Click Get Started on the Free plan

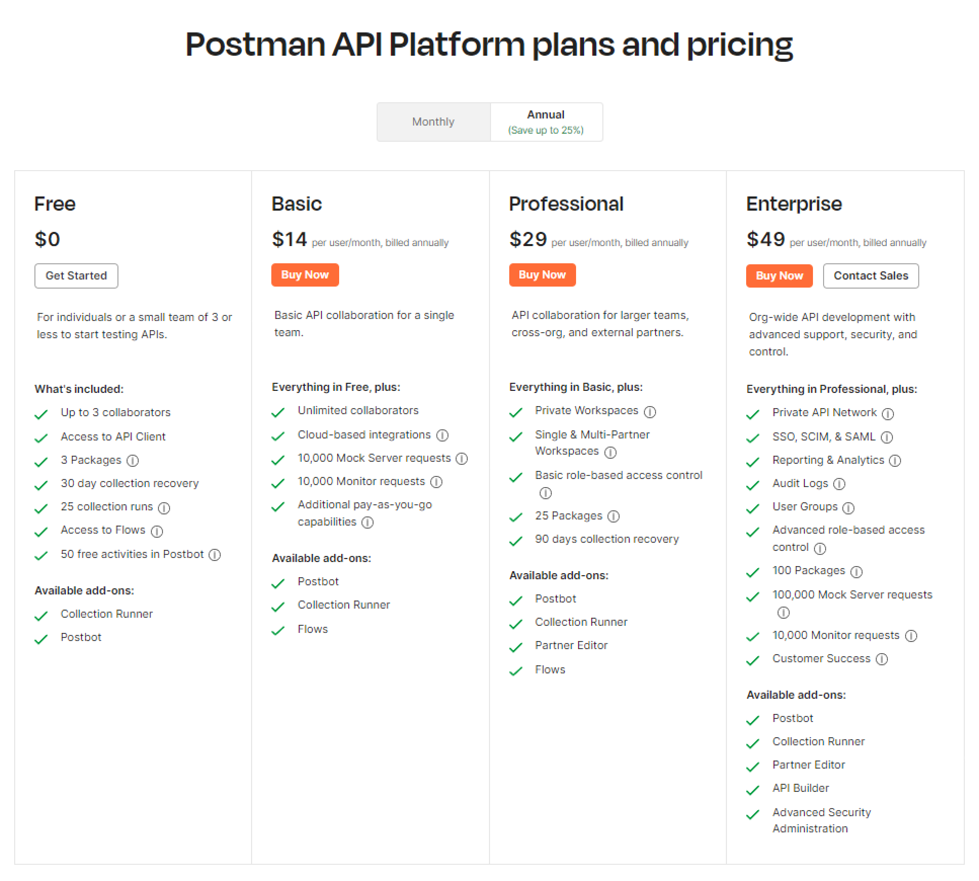[76, 275]
